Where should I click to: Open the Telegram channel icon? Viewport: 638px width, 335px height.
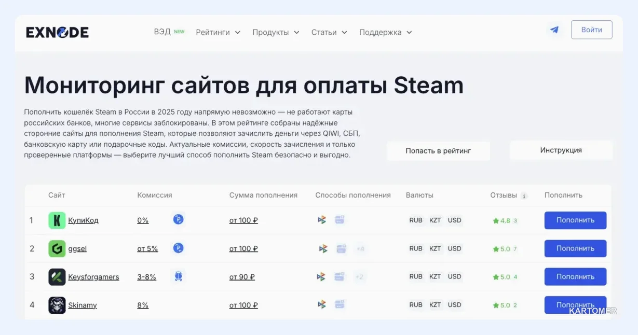point(554,30)
